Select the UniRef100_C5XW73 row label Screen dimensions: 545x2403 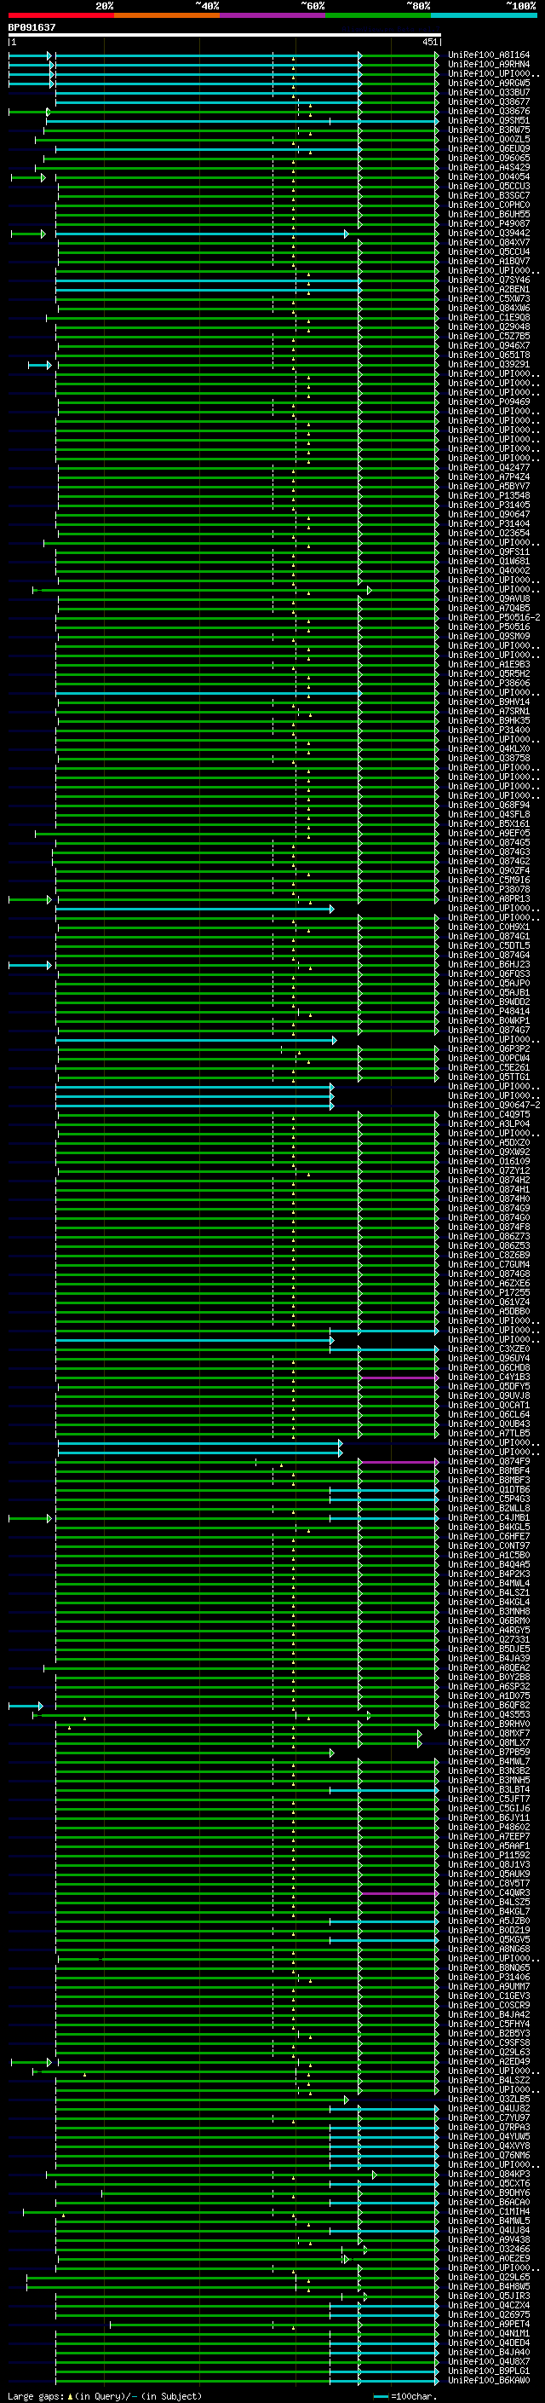(x=489, y=298)
